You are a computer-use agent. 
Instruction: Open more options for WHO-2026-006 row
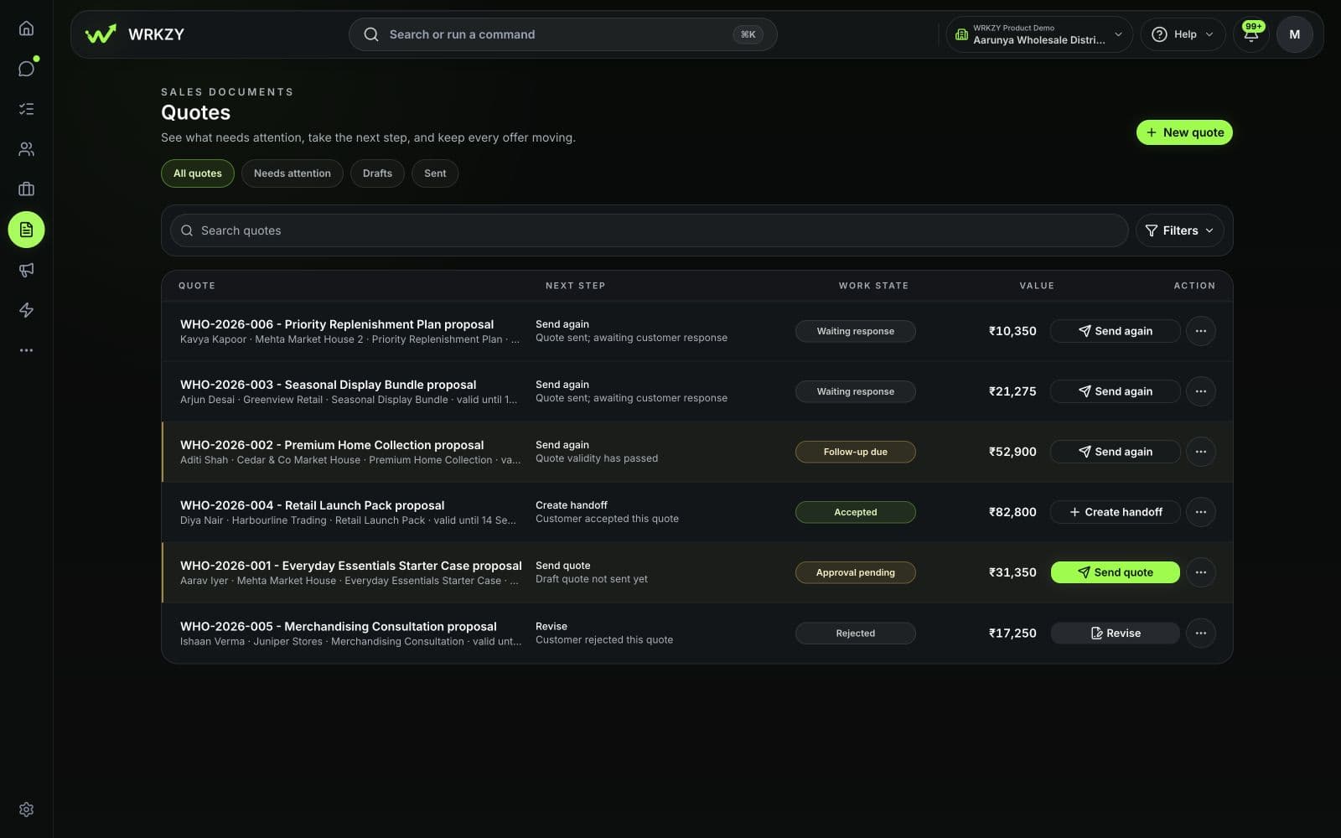point(1201,331)
